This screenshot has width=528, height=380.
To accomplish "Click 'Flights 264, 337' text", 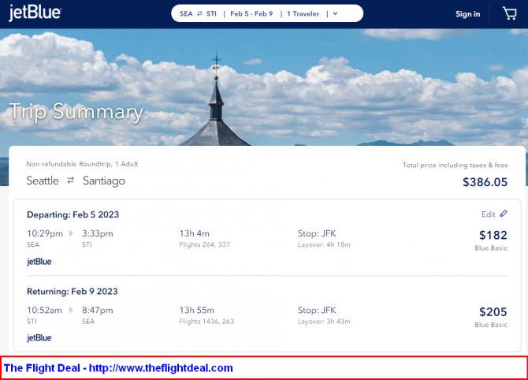I will coord(204,244).
